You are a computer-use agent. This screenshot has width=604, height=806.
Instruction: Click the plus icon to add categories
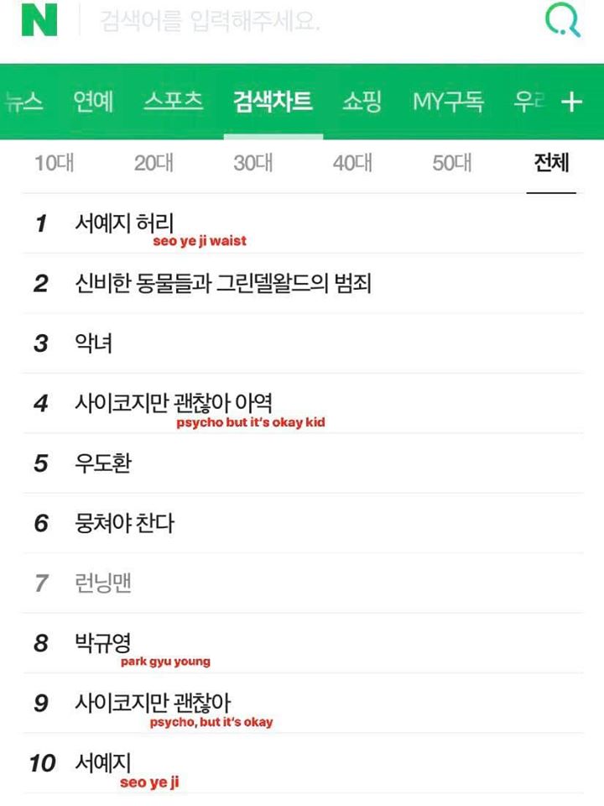(x=571, y=102)
